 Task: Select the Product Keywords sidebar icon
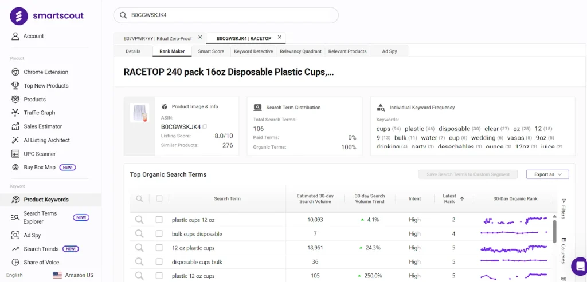15,200
